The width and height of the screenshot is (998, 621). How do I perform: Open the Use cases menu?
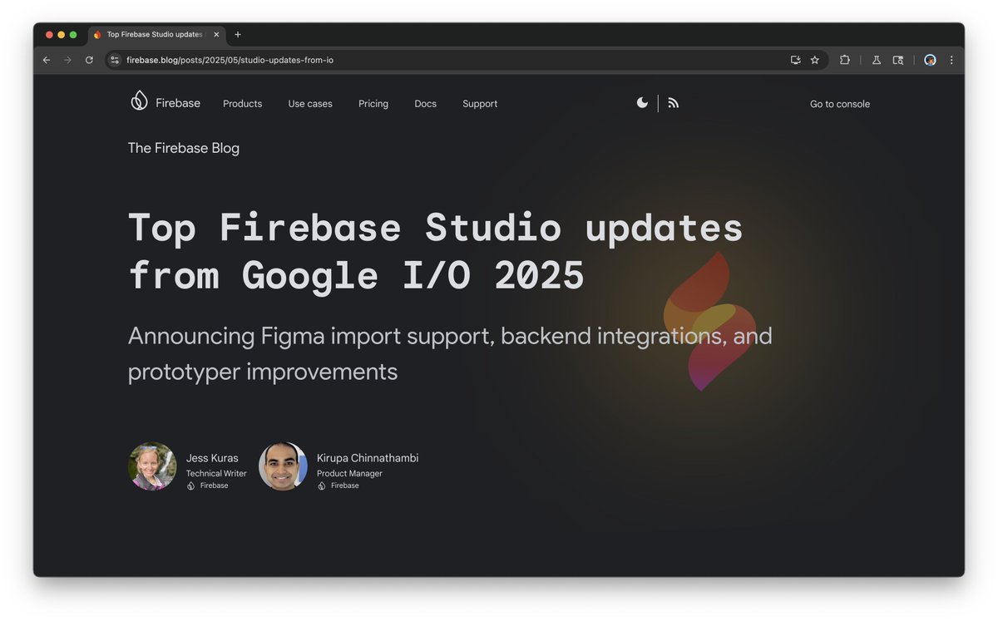point(310,104)
